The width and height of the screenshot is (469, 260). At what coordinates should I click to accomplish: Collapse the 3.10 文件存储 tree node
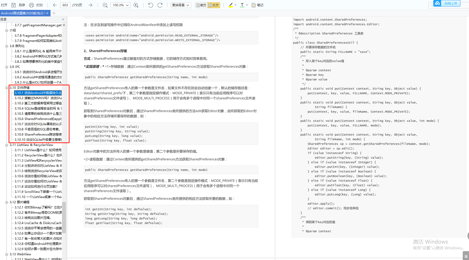[x=7, y=88]
